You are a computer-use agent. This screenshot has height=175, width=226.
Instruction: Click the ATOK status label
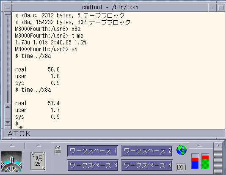click(19, 134)
